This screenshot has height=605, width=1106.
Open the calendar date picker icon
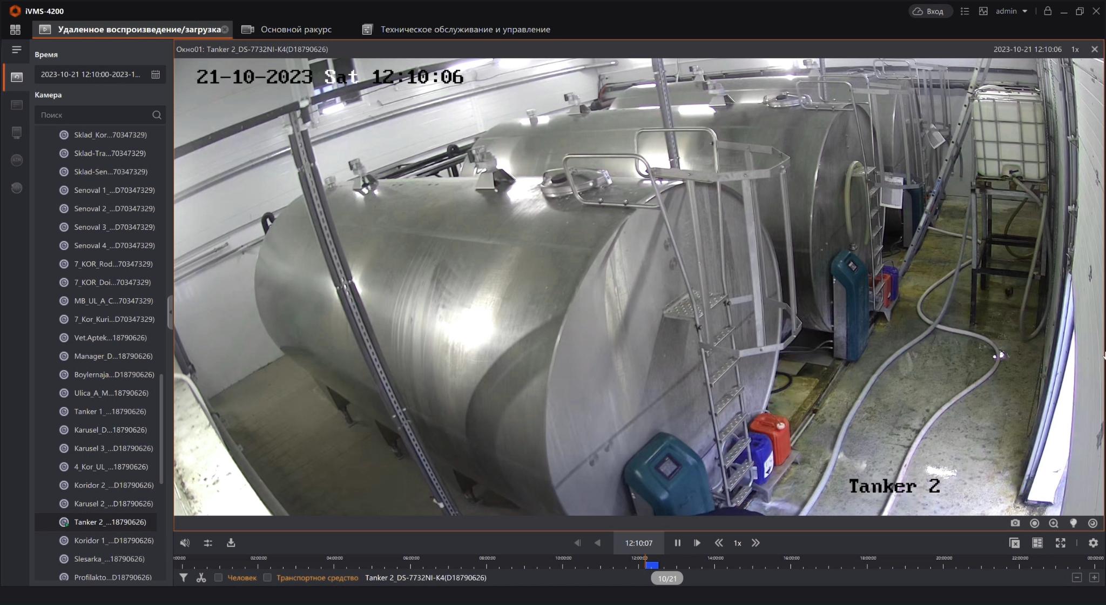point(156,75)
